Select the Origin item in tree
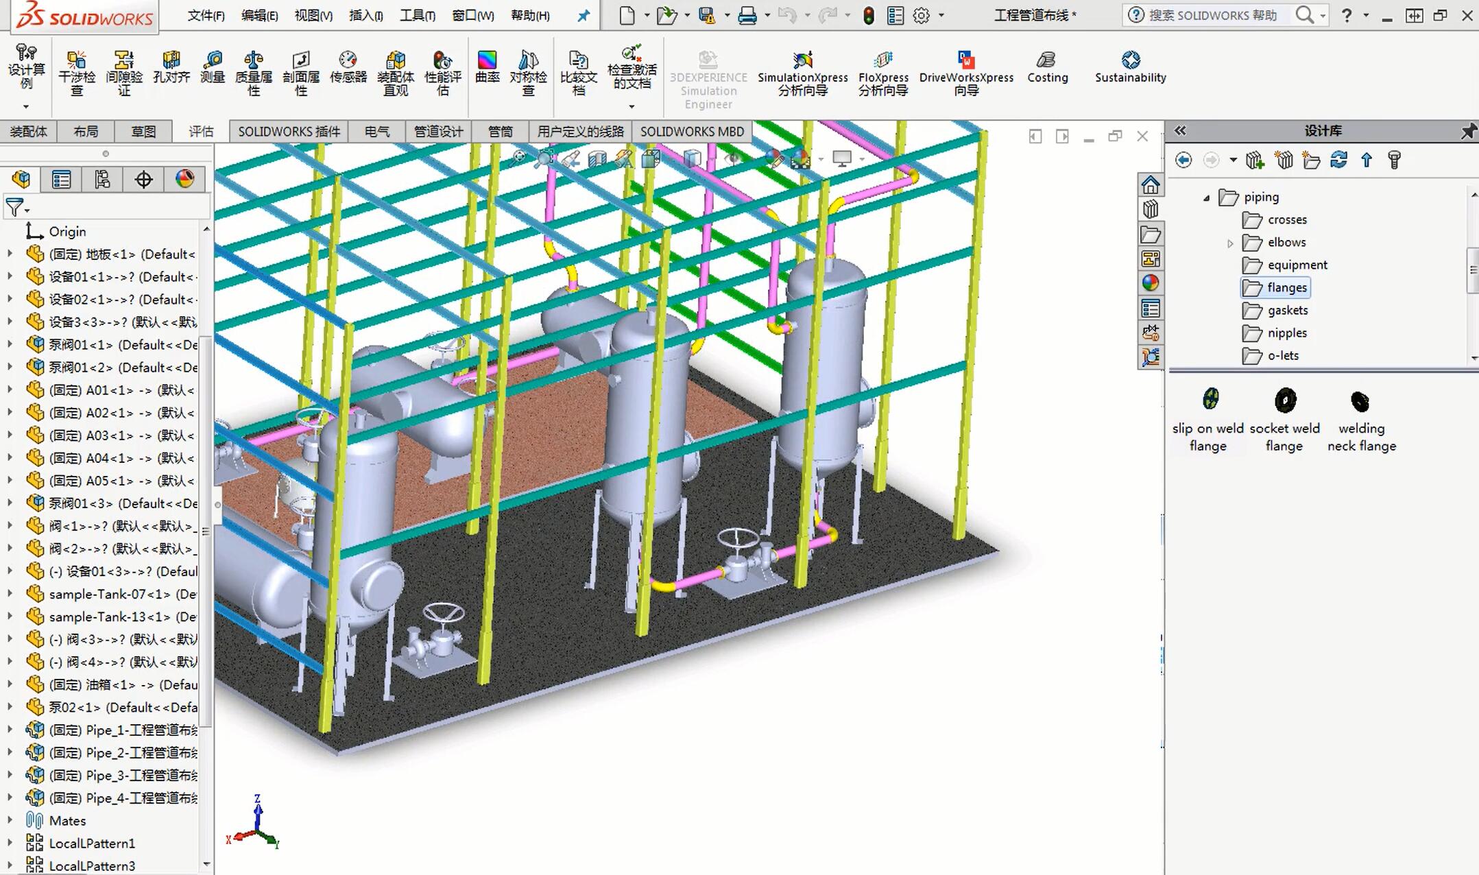Viewport: 1479px width, 875px height. point(55,231)
